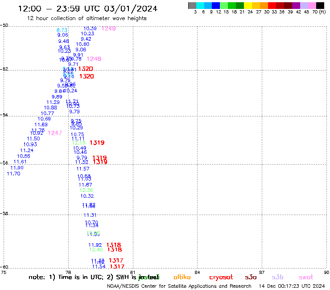Click the green wave height '12.36'
Screen dimensions: 330x290
coord(86,190)
